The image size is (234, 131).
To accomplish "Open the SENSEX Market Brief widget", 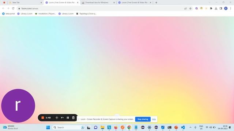I will coord(11,127).
